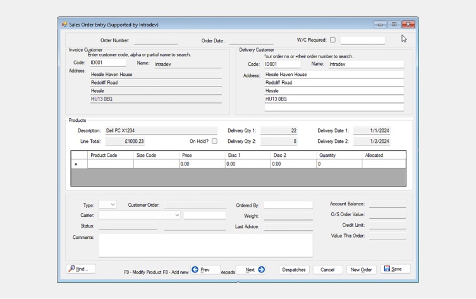Open the Despatches screen

(293, 270)
